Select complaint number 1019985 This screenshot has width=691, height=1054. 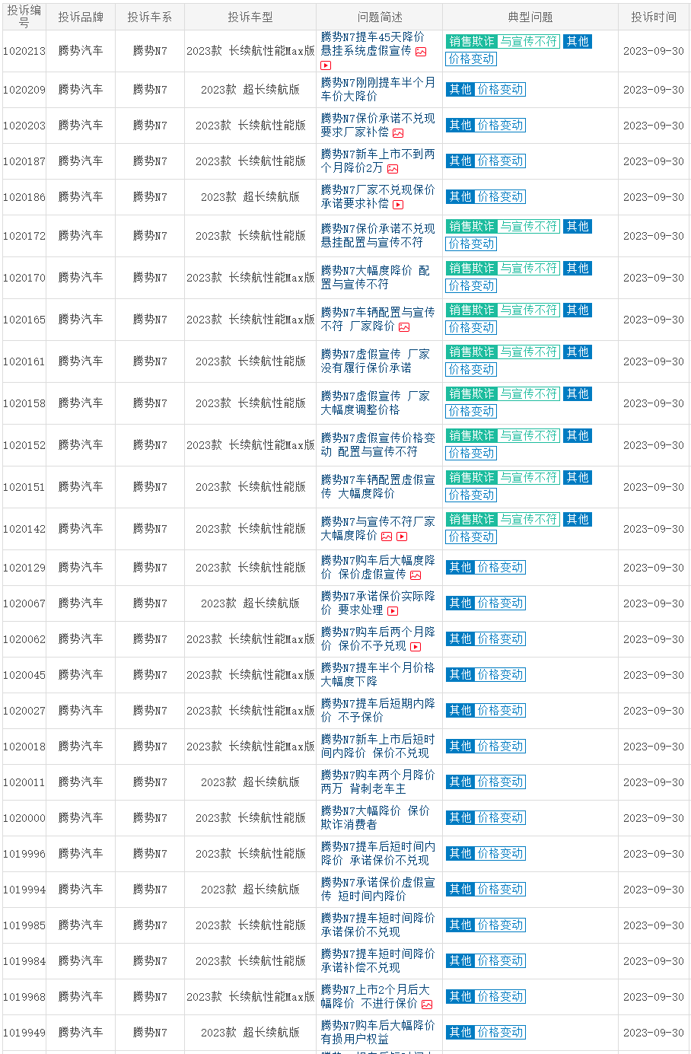click(24, 925)
